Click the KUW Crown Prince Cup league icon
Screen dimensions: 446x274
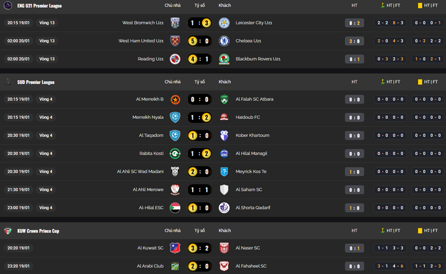8,230
